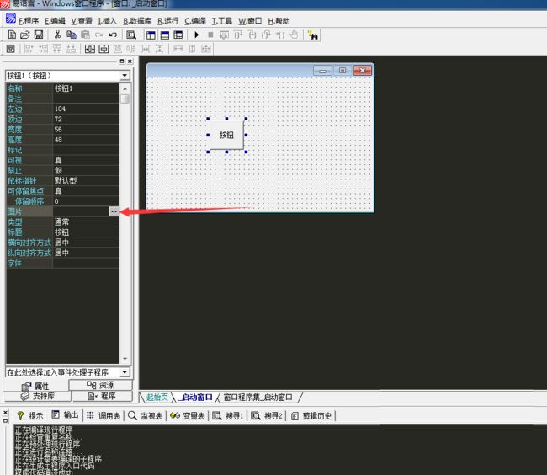Image resolution: width=547 pixels, height=475 pixels.
Task: Click the New file toolbar icon
Action: (12, 35)
